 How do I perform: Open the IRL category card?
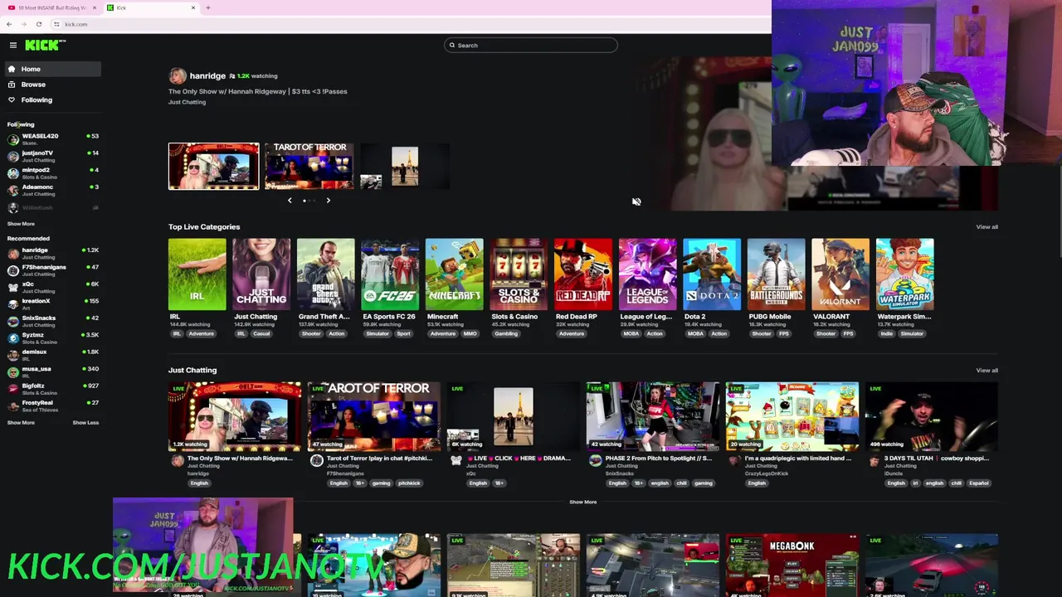(197, 274)
